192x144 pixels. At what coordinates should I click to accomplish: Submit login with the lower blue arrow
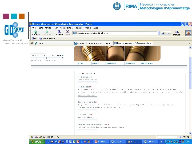coord(63,58)
